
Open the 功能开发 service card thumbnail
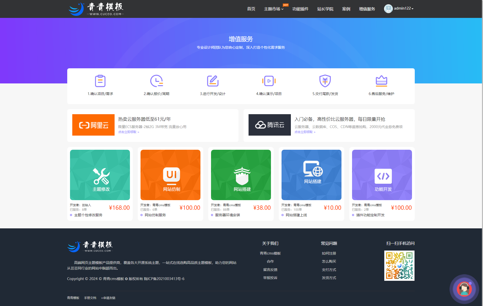382,175
